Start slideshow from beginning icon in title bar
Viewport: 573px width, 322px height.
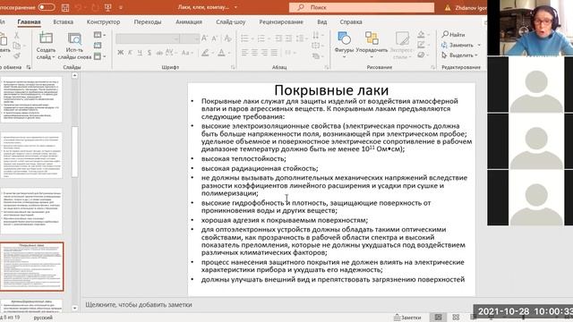pos(107,7)
